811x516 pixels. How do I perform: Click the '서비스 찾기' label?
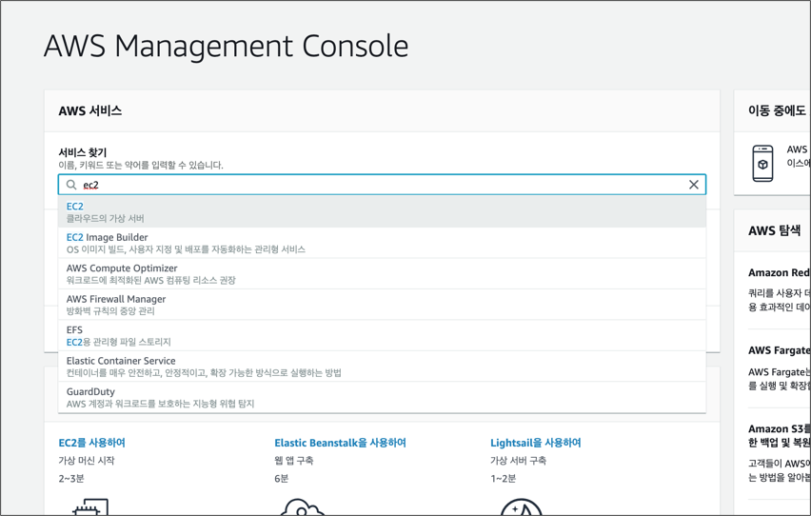coord(83,152)
